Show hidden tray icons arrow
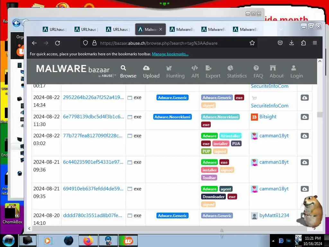329x247 pixels. pos(273,241)
